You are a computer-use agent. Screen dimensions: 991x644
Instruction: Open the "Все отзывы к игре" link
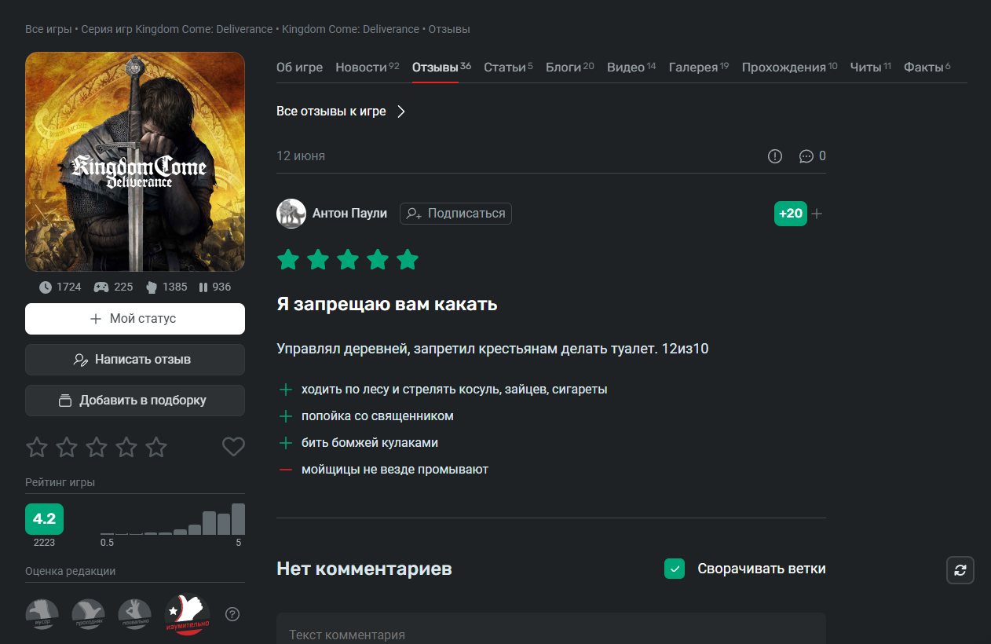(331, 112)
